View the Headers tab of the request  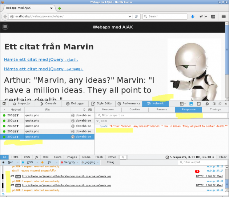108,110
